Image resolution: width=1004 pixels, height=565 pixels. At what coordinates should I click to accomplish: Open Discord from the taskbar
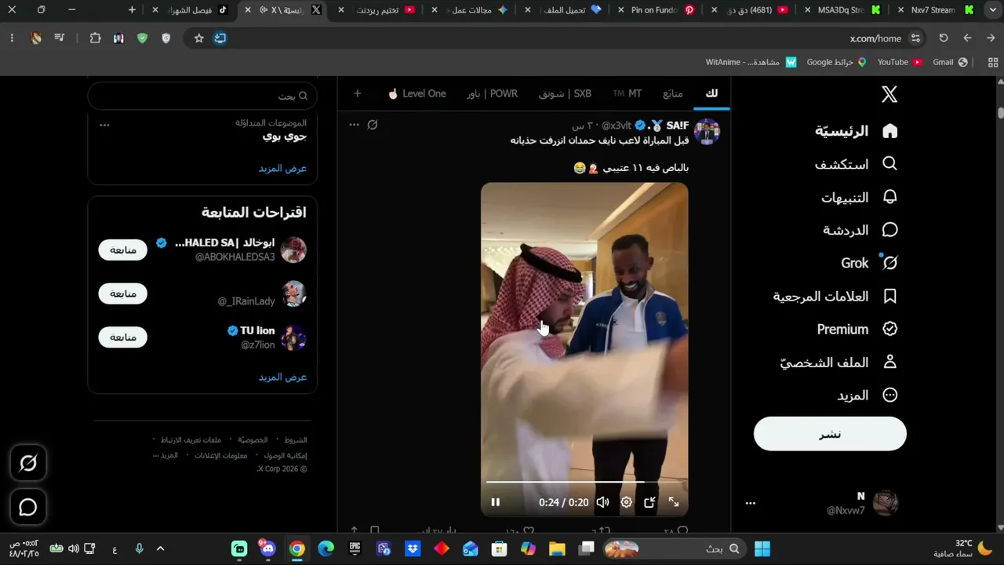(268, 549)
